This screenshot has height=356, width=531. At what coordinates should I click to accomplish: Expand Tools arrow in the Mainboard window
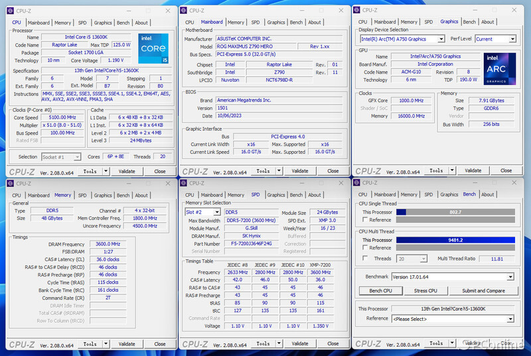tap(279, 171)
